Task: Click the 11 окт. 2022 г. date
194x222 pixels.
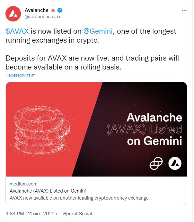Action: click(43, 213)
